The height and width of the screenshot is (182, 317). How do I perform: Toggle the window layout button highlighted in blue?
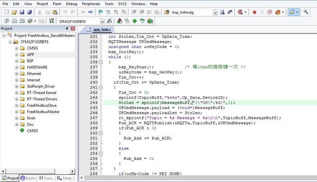coord(292,12)
